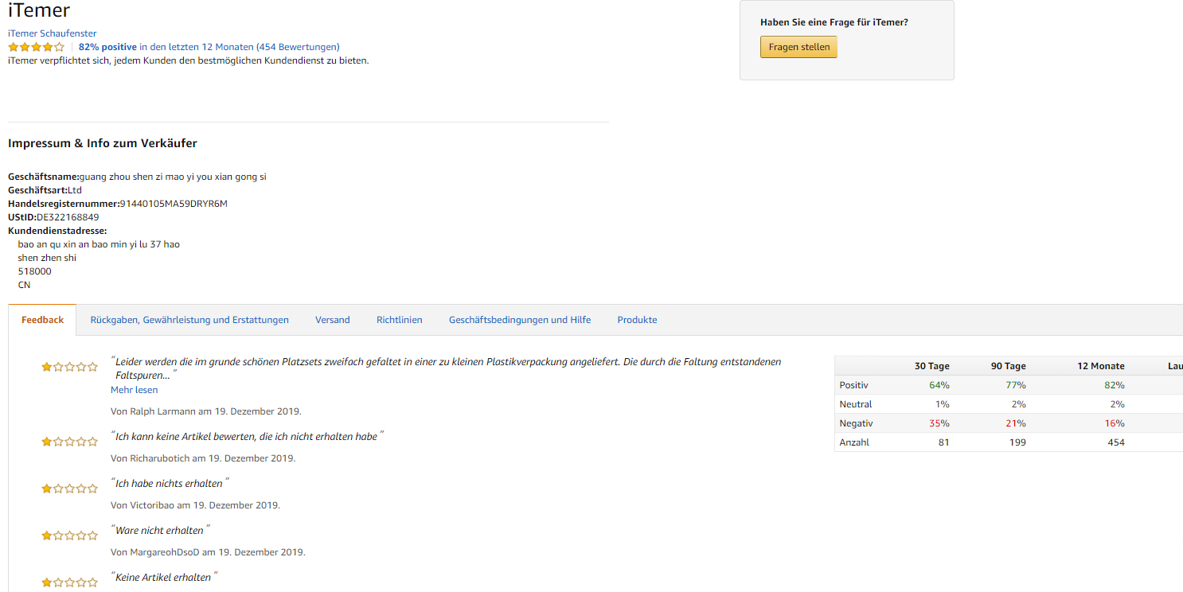The height and width of the screenshot is (592, 1183).
Task: Select the Feedback tab
Action: point(42,320)
